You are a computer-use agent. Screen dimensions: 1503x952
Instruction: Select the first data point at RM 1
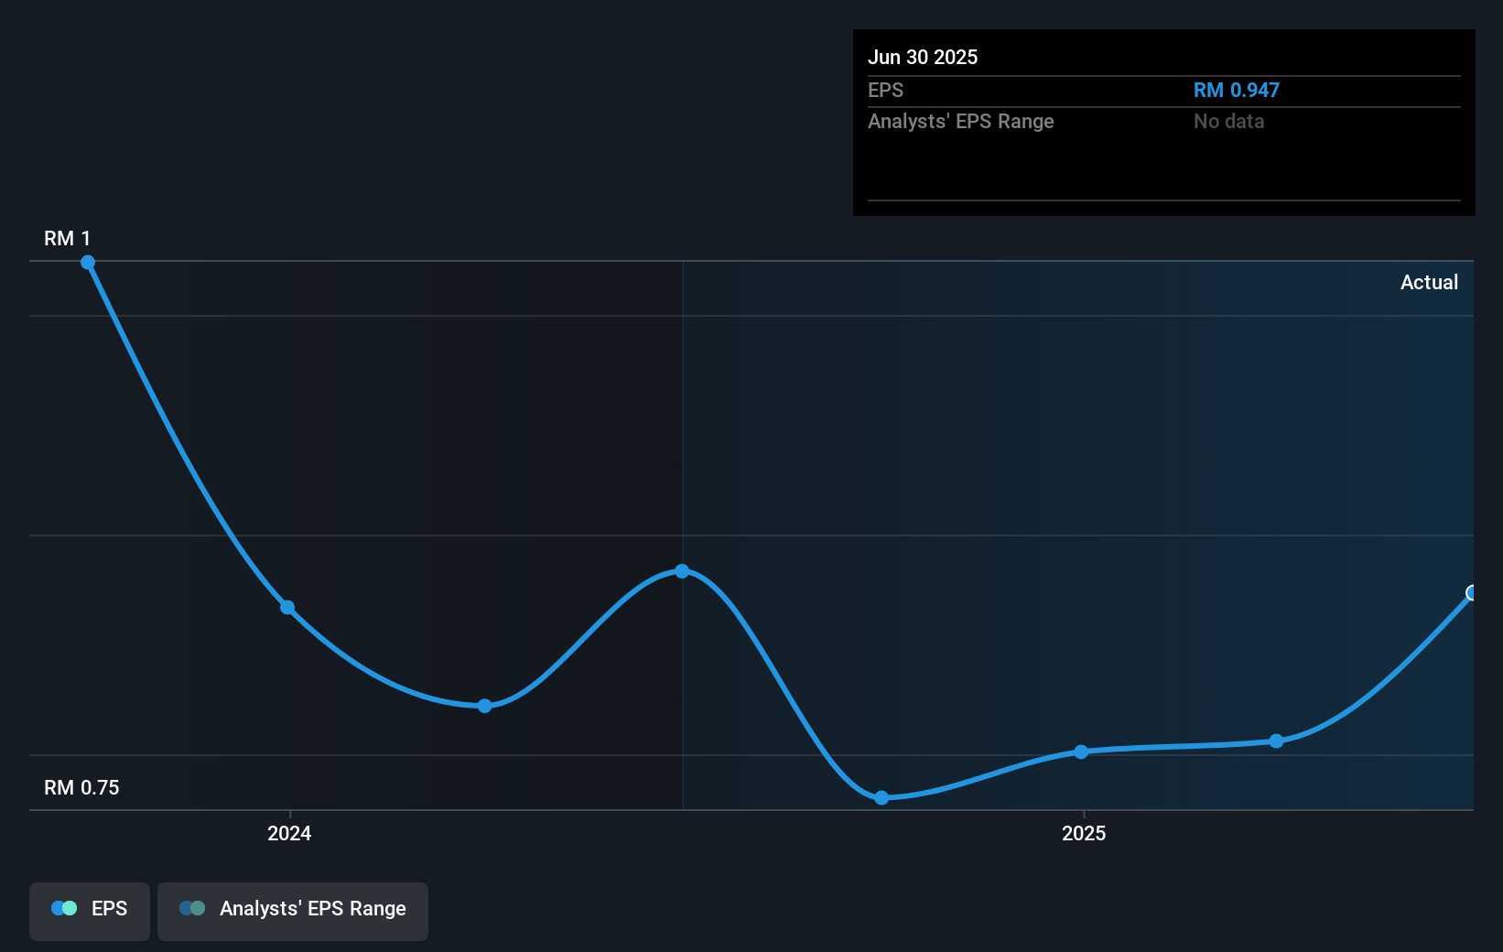point(88,263)
